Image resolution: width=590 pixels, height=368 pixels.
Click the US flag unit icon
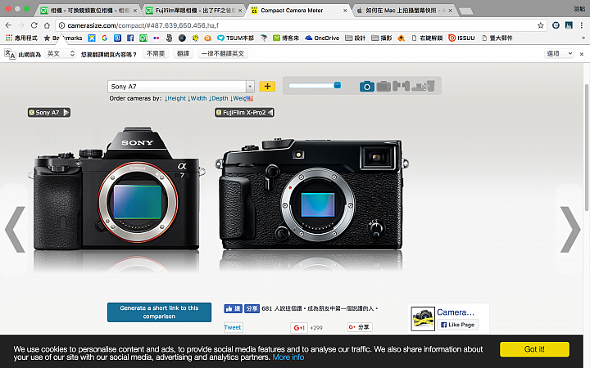click(x=249, y=98)
